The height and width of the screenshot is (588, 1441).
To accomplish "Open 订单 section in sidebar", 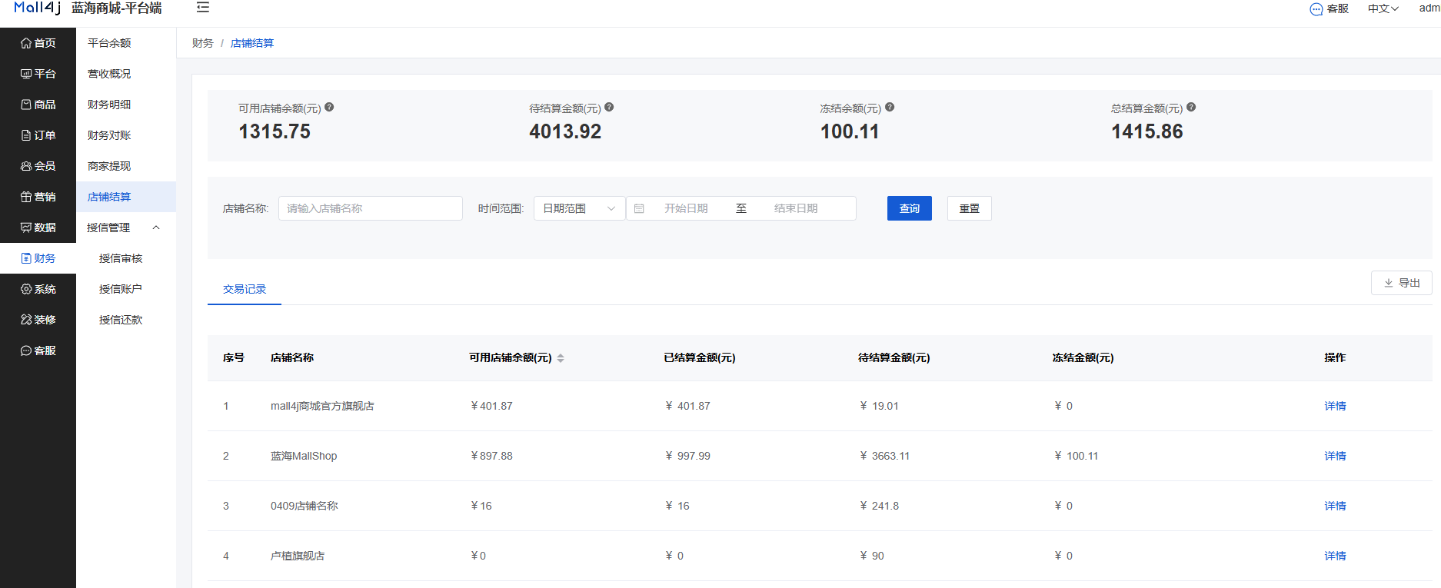I will (38, 135).
